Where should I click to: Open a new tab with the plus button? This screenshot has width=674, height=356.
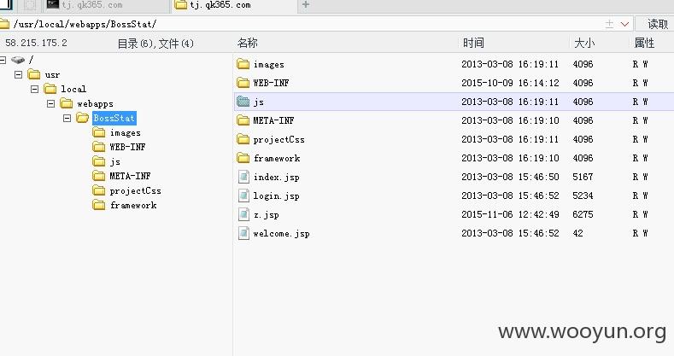pyautogui.click(x=306, y=5)
